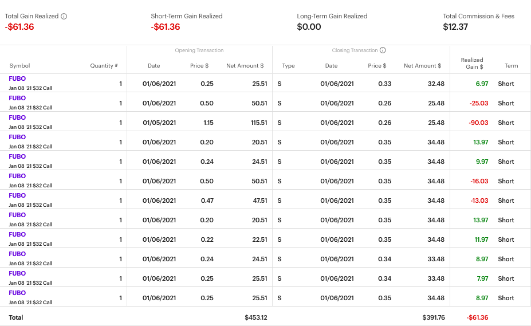
Task: Click the Total Gain Realized info icon
Action: pyautogui.click(x=64, y=16)
